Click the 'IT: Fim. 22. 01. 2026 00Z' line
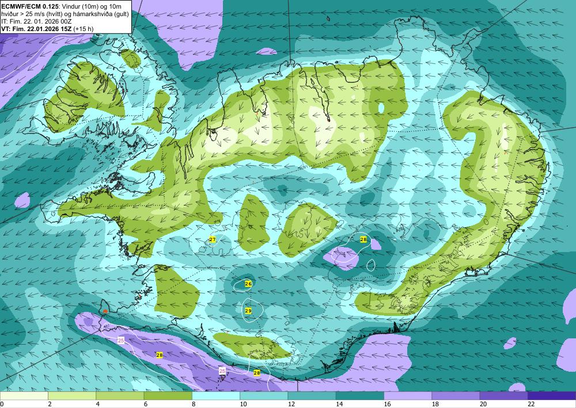Screen dimensions: 576x408 [37, 21]
